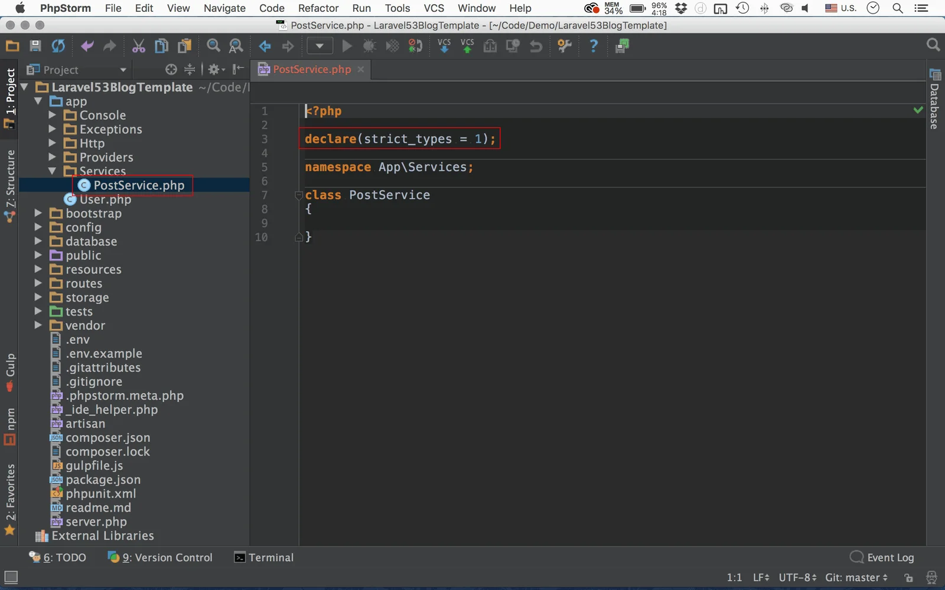Open Settings with the wrench icon
The image size is (945, 590).
point(565,46)
